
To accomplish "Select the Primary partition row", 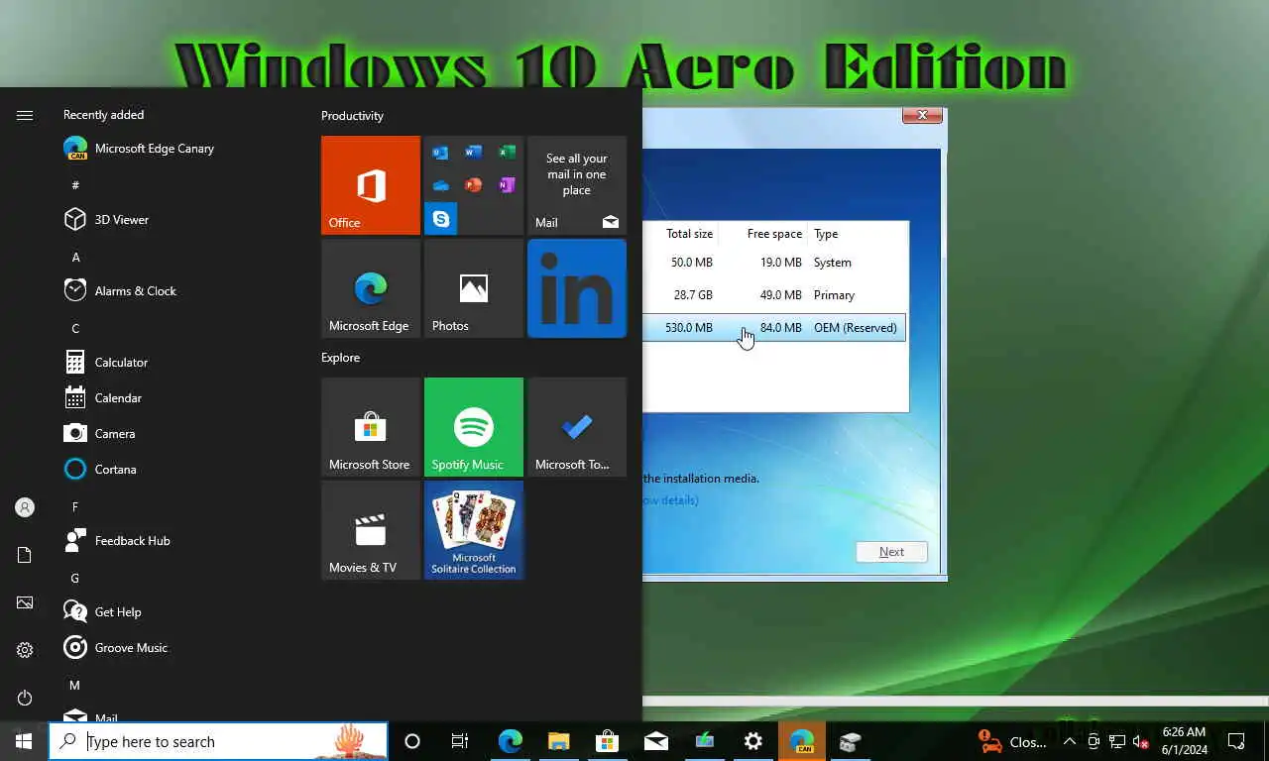I will [x=775, y=295].
